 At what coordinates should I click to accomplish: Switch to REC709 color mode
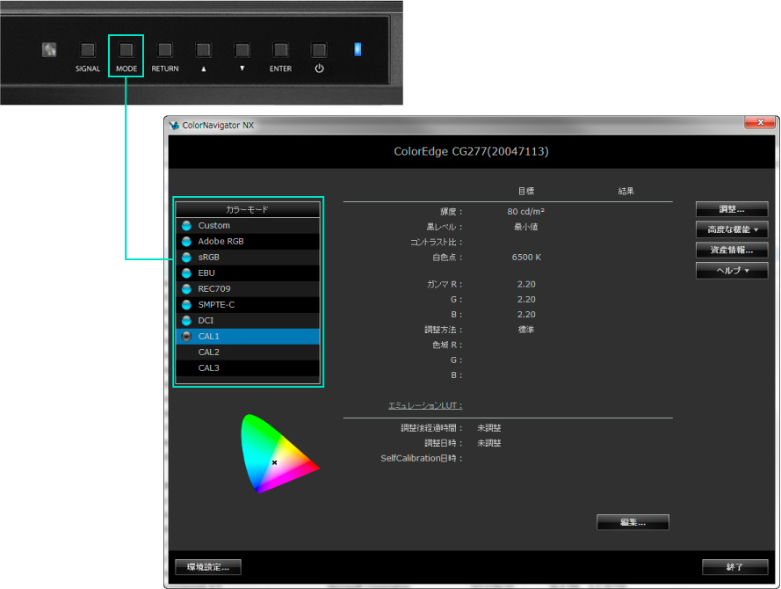248,289
